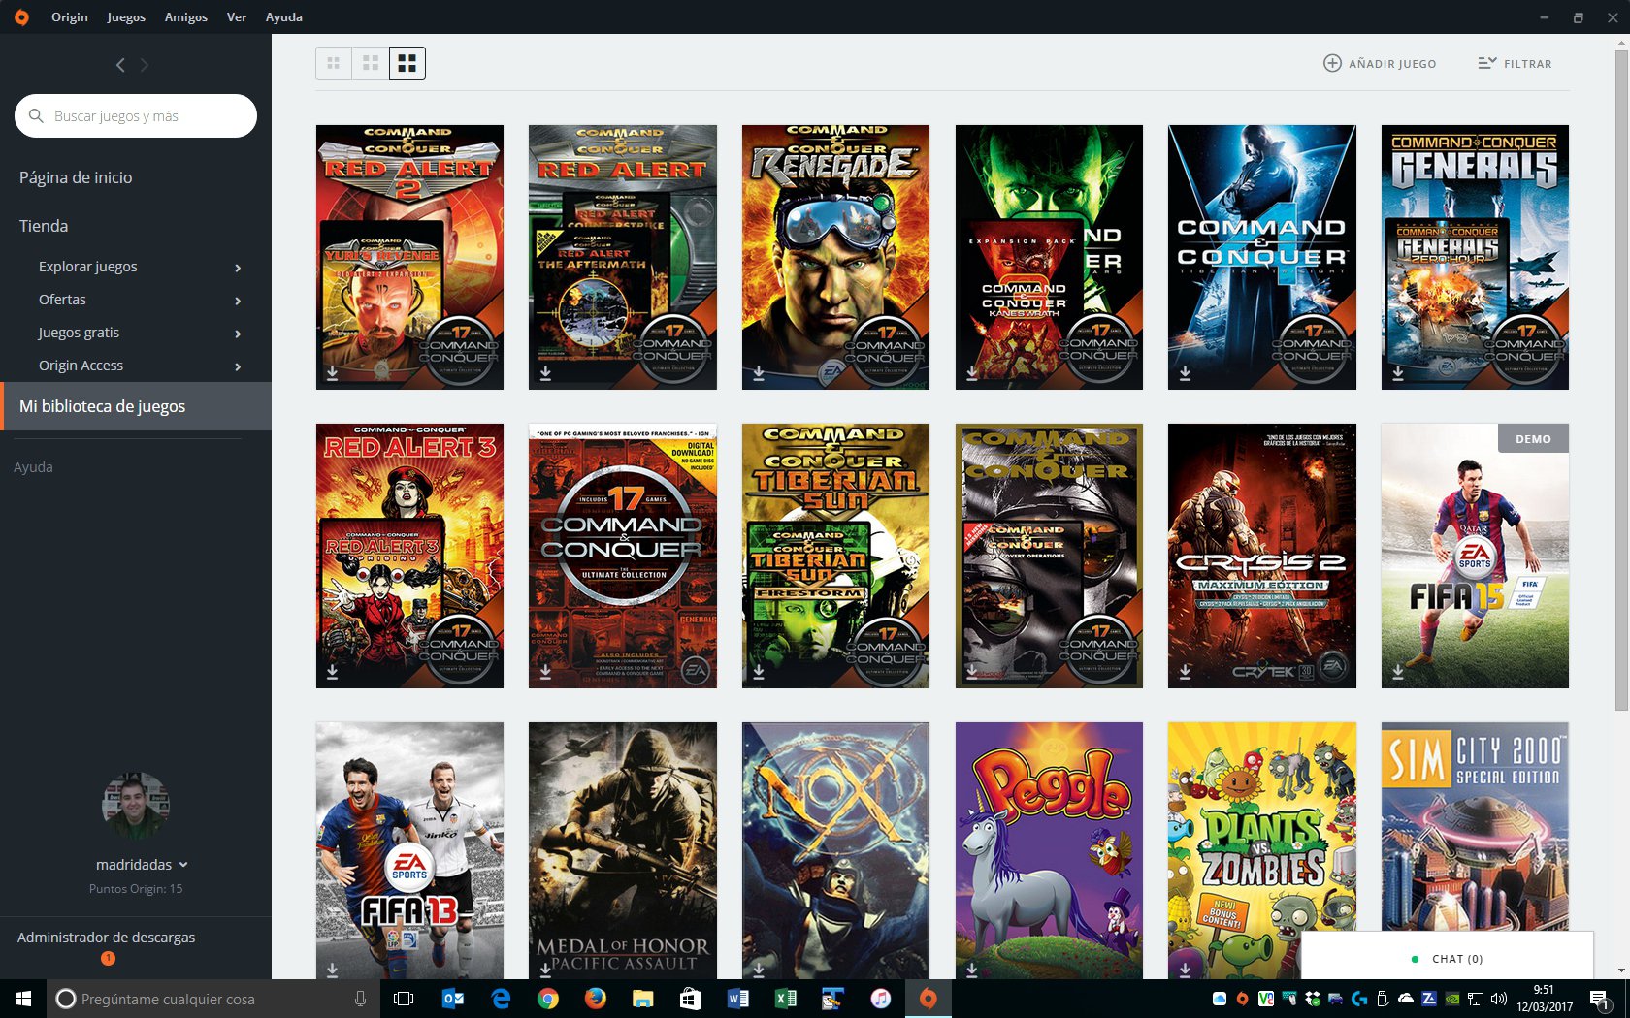Image resolution: width=1630 pixels, height=1018 pixels.
Task: Click the download icon on the Command & Conquer 4 tile
Action: point(1185,372)
